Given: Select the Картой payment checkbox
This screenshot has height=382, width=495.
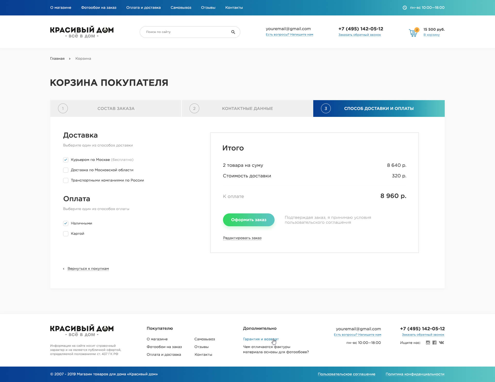Looking at the screenshot, I should tap(66, 234).
